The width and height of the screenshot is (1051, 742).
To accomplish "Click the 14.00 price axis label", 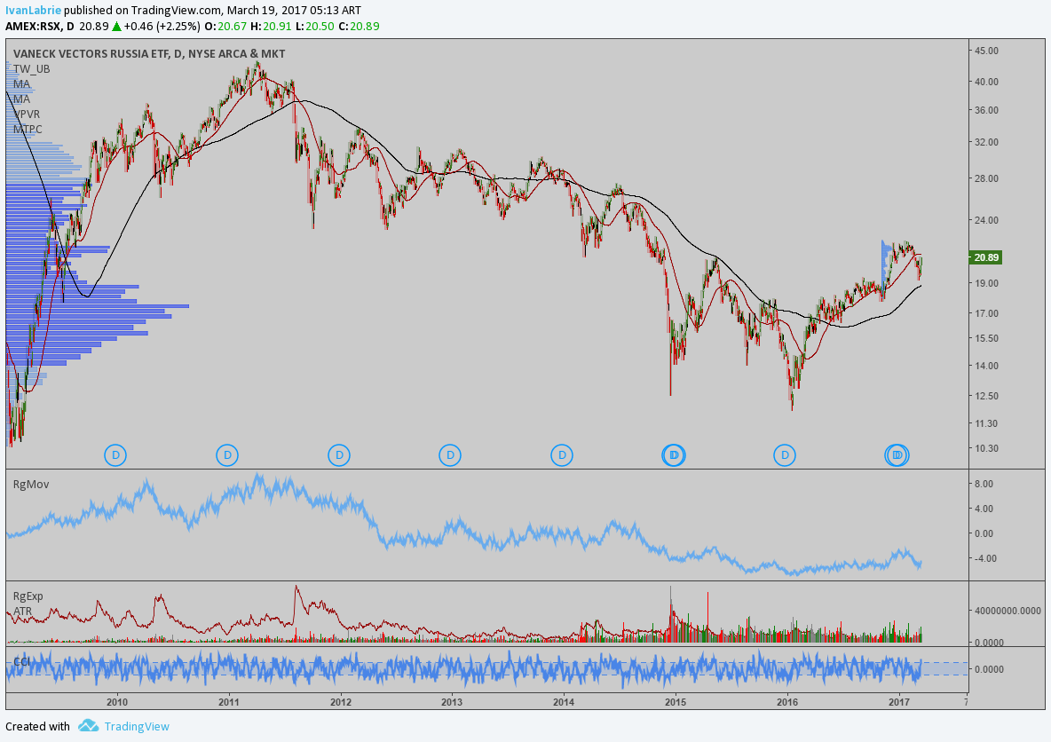I will coord(987,366).
